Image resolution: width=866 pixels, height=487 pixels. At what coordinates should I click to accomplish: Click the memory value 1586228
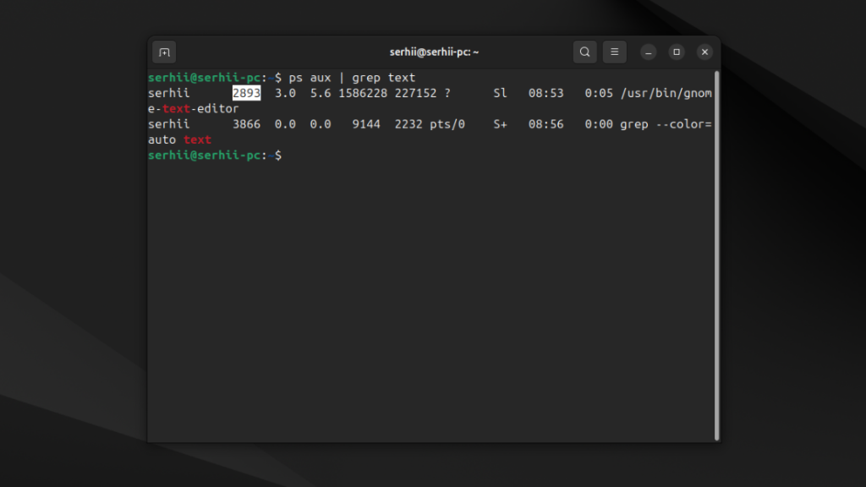[363, 93]
